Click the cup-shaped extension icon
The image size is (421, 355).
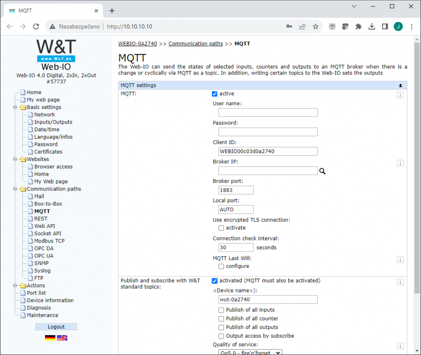[x=345, y=26]
